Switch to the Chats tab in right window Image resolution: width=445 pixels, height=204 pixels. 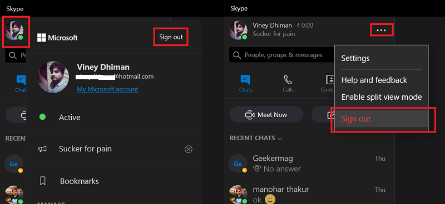coord(245,84)
